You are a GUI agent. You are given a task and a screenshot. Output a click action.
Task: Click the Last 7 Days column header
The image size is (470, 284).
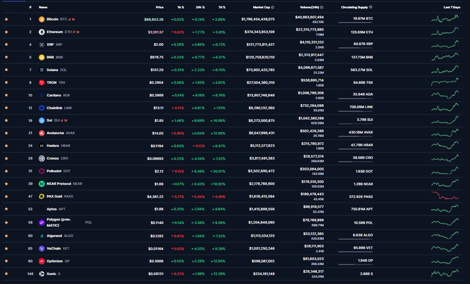pyautogui.click(x=452, y=7)
